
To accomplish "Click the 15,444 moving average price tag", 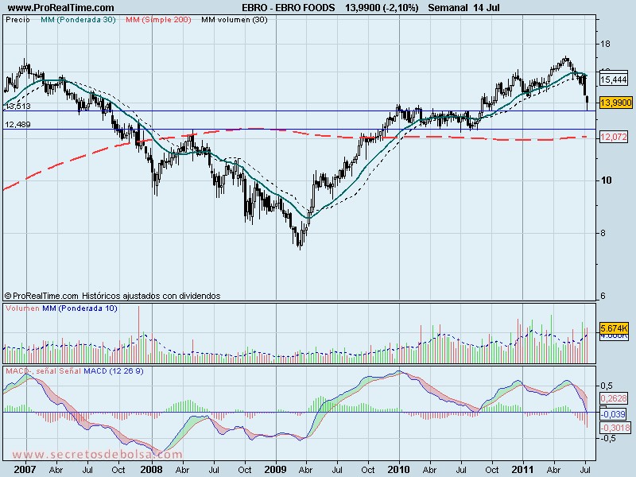I will coord(614,79).
